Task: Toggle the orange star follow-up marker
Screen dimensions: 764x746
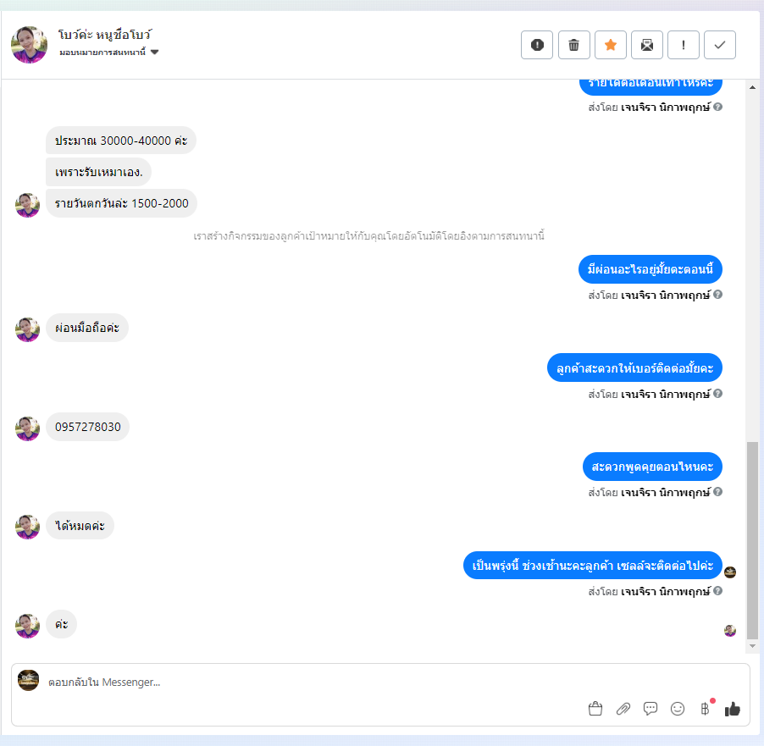Action: click(x=611, y=45)
